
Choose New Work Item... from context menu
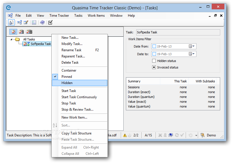point(80,117)
